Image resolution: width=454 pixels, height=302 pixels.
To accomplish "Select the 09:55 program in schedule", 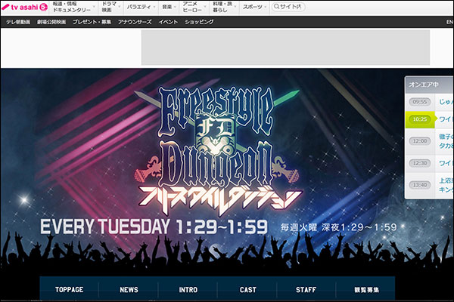I will pos(420,100).
